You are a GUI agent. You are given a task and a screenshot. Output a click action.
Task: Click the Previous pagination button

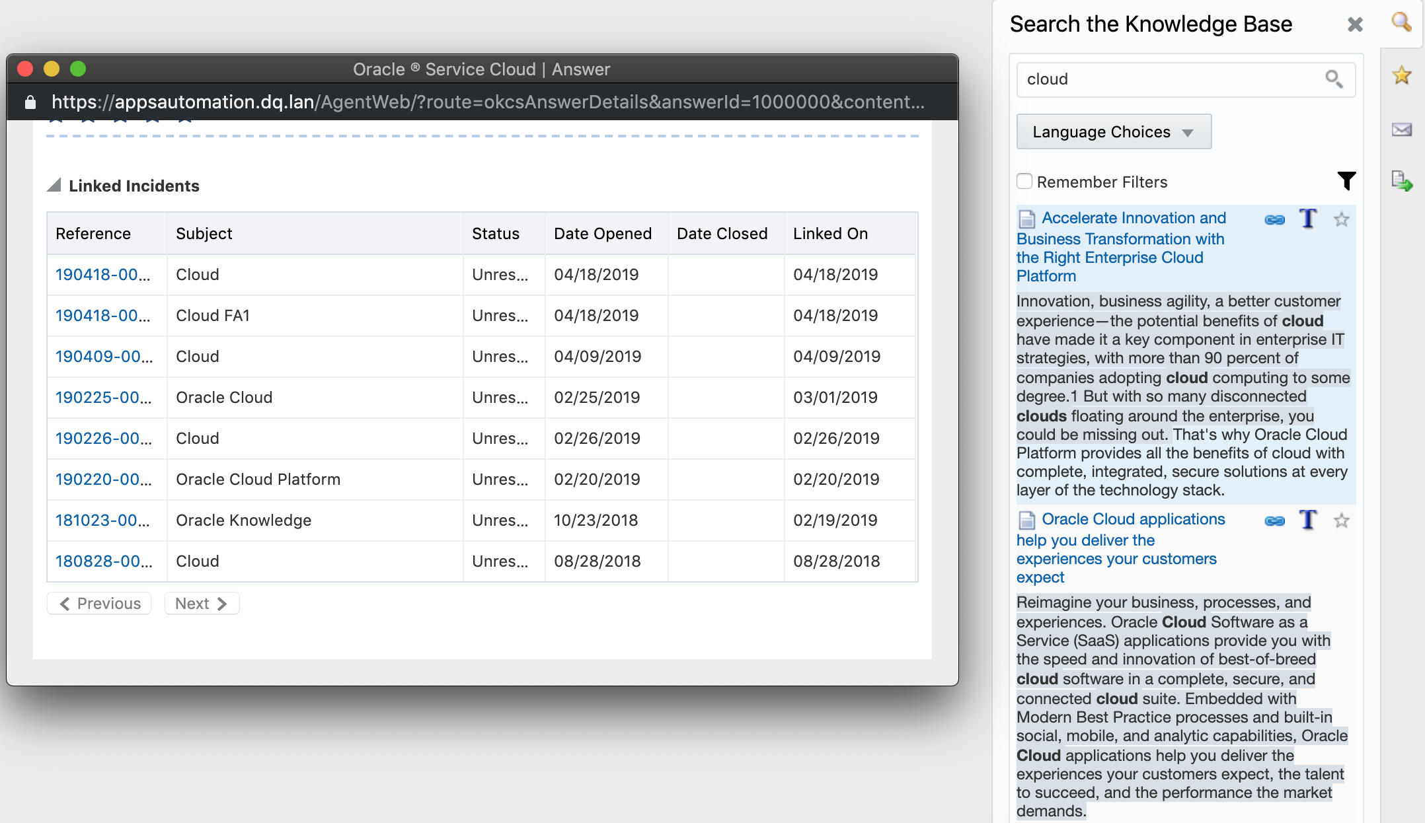(100, 604)
